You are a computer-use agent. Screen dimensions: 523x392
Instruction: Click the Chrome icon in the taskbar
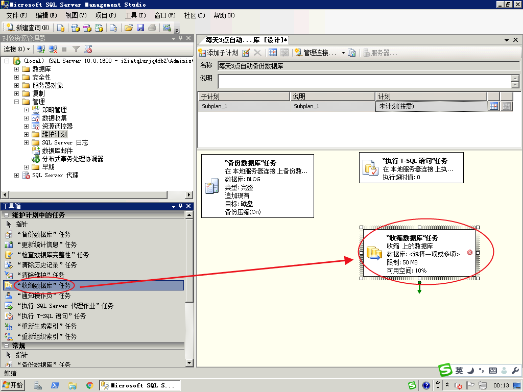tap(89, 386)
